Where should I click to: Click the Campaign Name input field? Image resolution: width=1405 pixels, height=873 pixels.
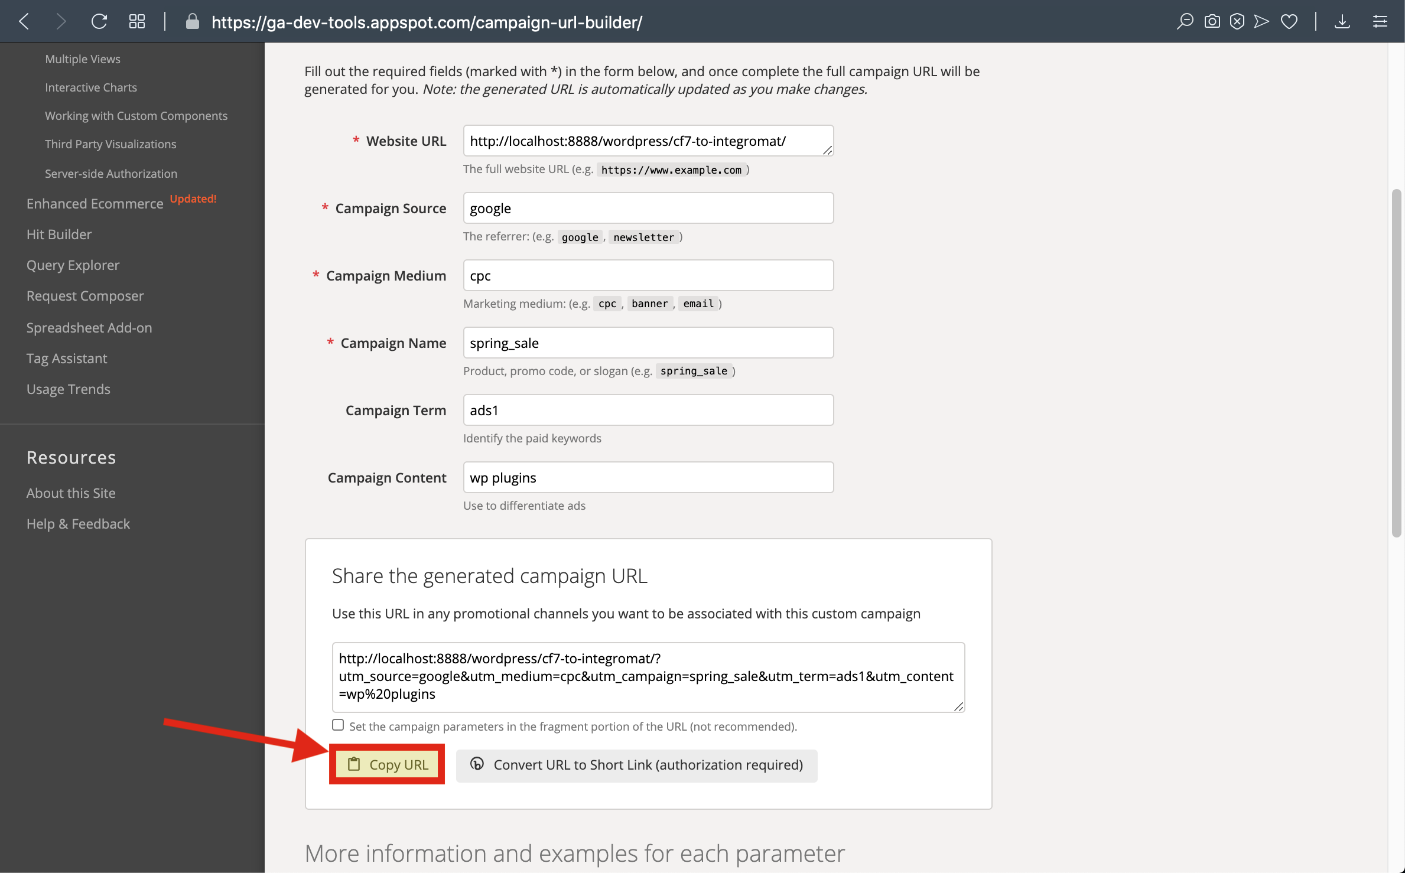(648, 343)
